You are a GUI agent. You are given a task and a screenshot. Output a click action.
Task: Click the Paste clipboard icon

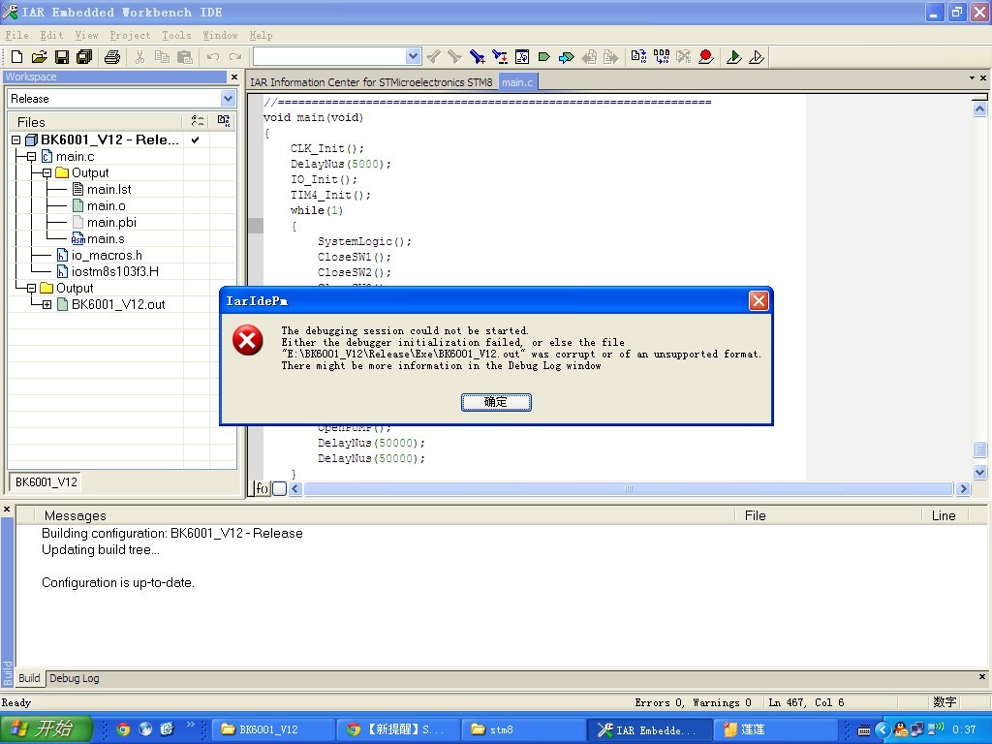tap(185, 57)
